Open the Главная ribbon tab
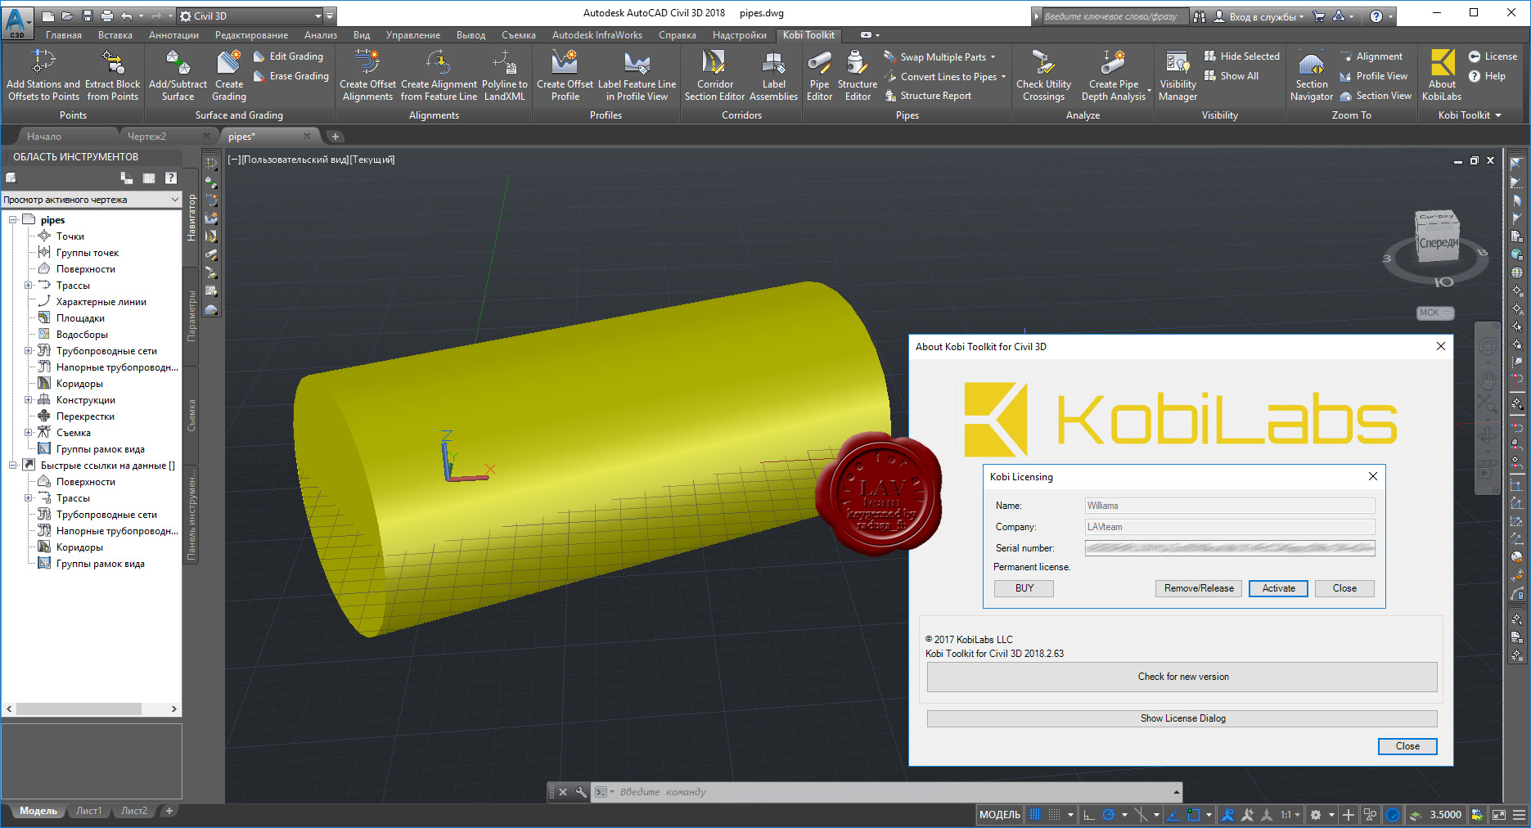 [64, 35]
